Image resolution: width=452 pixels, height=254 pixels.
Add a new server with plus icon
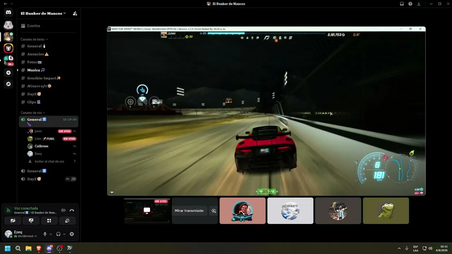[x=8, y=73]
